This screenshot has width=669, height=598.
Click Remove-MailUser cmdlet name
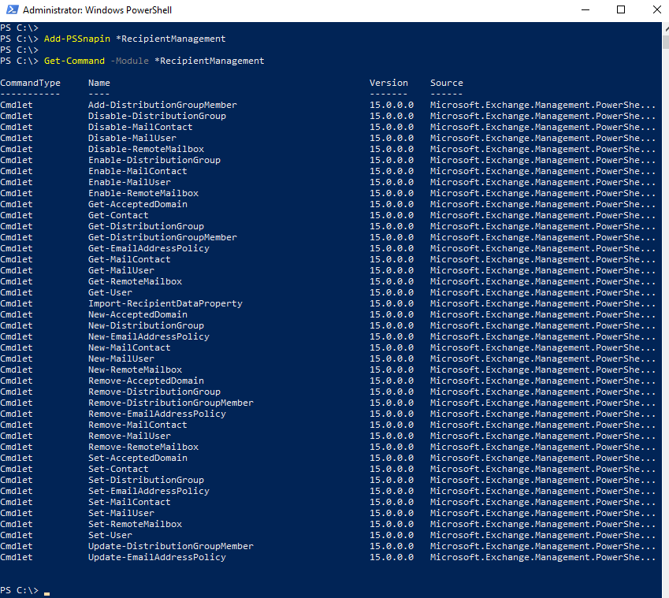(x=129, y=436)
